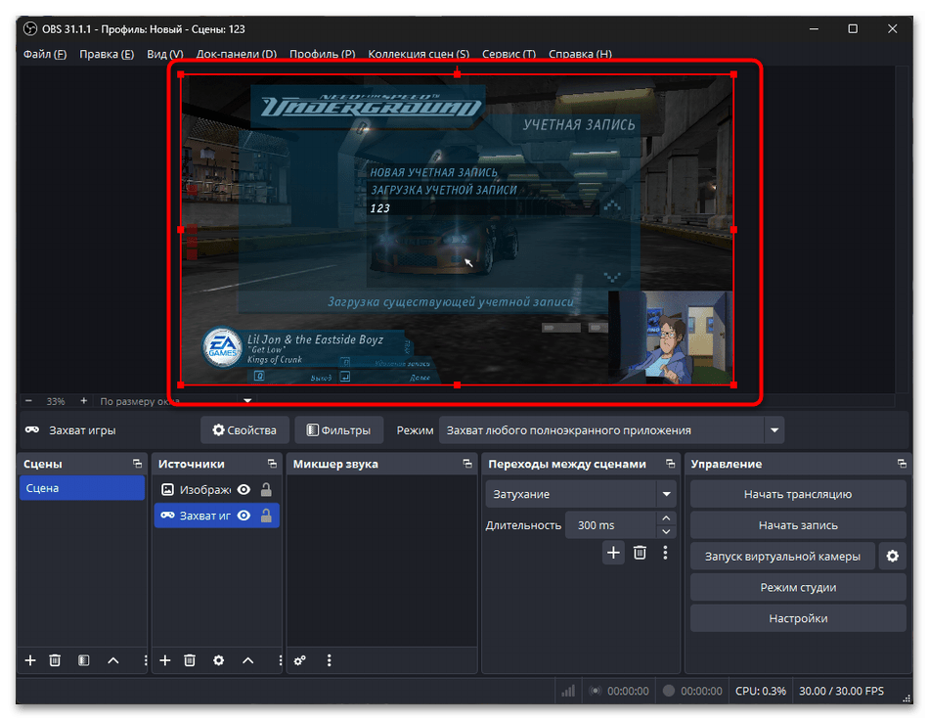Open advanced audio properties gears icon
The height and width of the screenshot is (720, 929).
tap(300, 660)
